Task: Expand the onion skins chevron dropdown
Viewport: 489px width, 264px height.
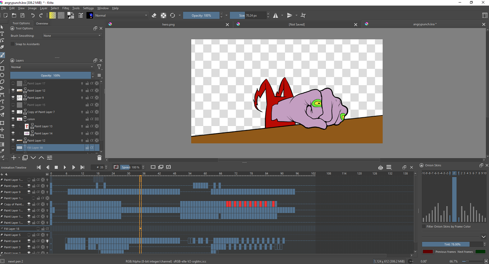Action: pyautogui.click(x=484, y=237)
